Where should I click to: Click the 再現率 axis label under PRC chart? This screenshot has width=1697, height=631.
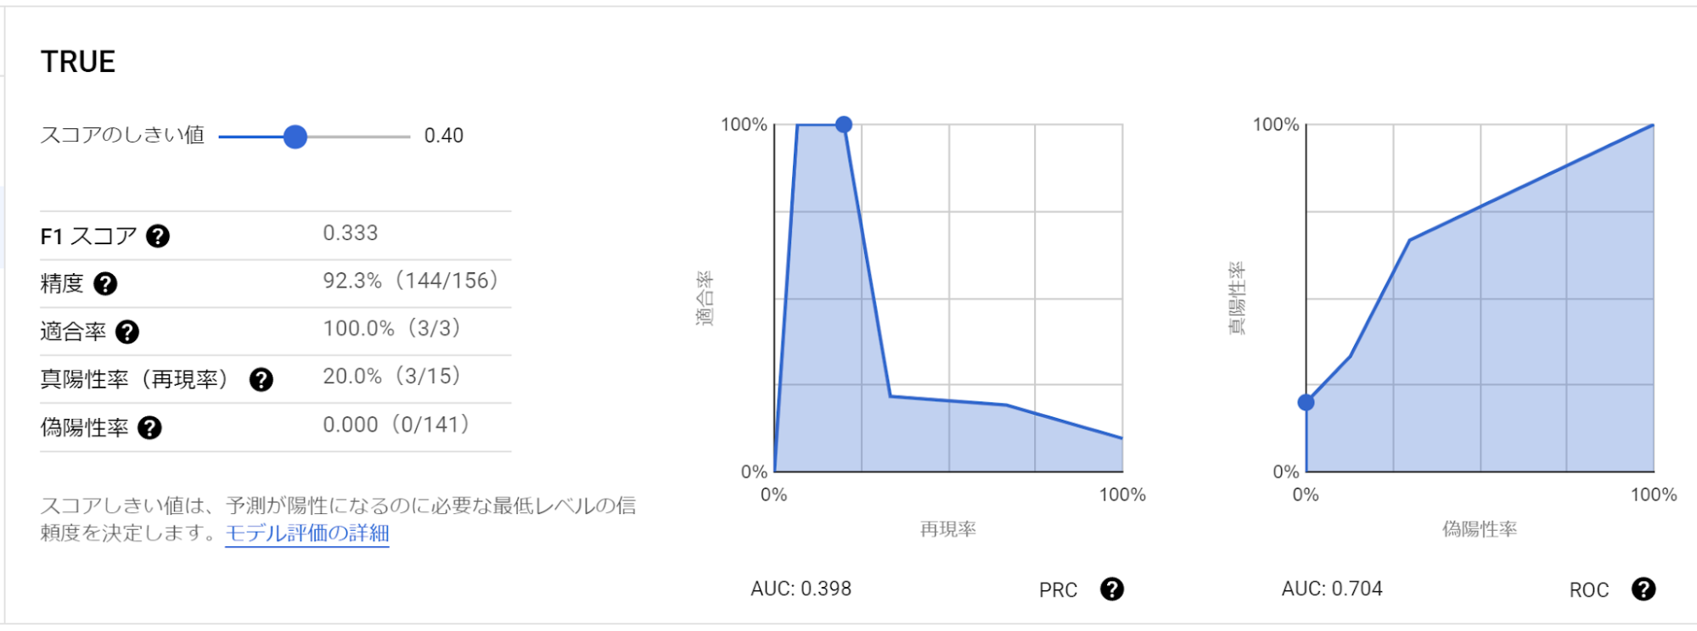(948, 529)
